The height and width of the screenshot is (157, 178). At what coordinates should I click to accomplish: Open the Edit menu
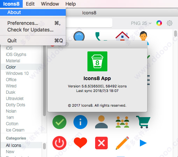tap(30, 4)
